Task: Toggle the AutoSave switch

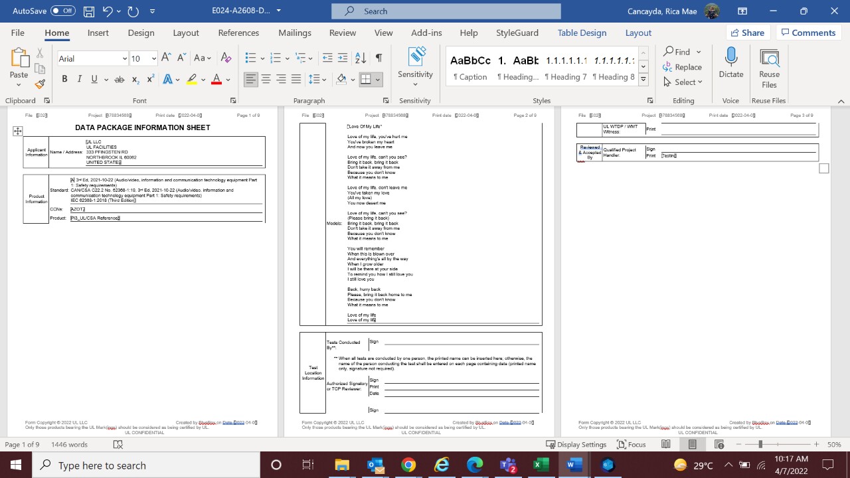Action: point(63,11)
